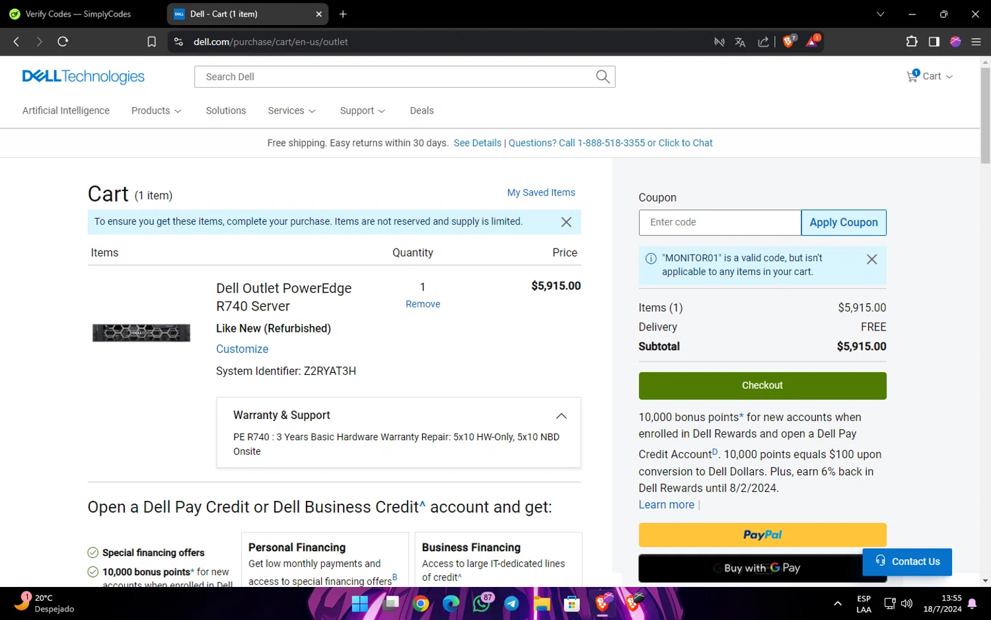Click the ESP LAA language indicator
991x620 pixels.
[863, 603]
